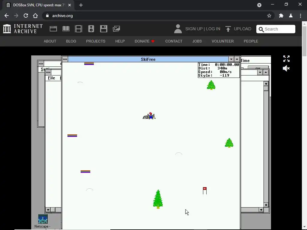Click the large pine tree at bottom
The height and width of the screenshot is (230, 307).
pos(158,199)
